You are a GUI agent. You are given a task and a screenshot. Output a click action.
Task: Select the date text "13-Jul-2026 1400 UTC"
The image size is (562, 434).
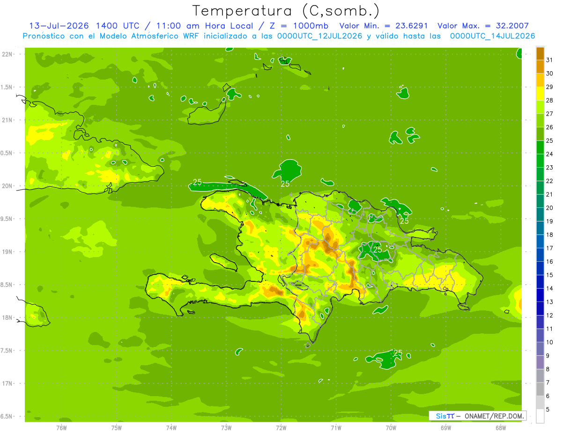click(84, 26)
